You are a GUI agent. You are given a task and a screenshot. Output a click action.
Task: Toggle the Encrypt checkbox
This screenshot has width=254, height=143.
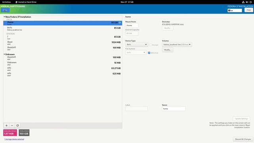[x=151, y=45]
